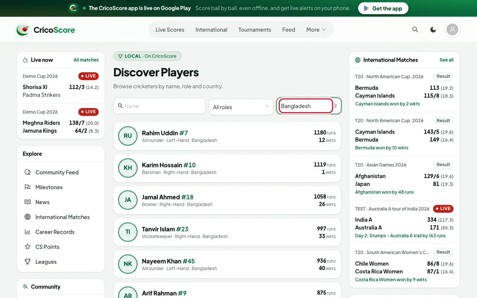The width and height of the screenshot is (477, 298).
Task: Open the search magnifier icon in header
Action: point(415,30)
